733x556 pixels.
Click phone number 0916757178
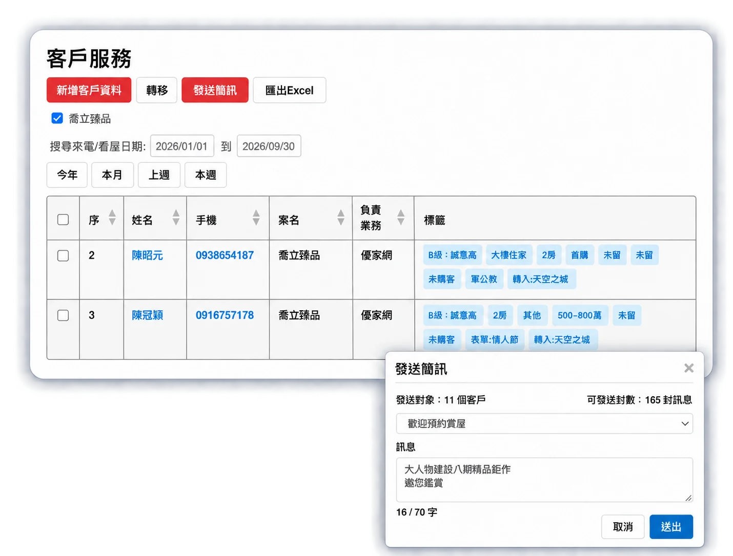225,315
